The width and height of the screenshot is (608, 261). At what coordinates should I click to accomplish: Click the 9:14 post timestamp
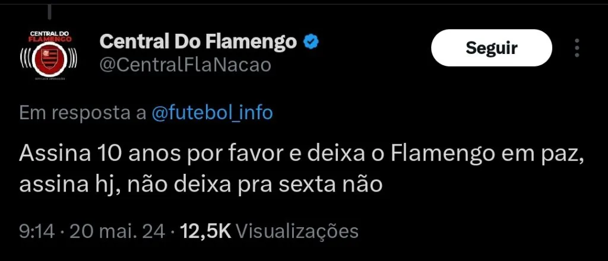point(36,231)
